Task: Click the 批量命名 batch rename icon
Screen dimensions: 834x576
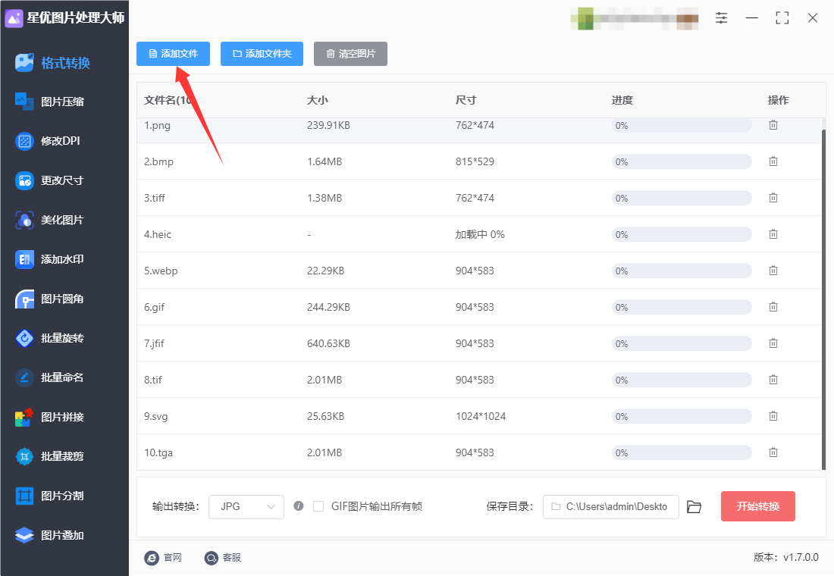Action: [x=24, y=377]
